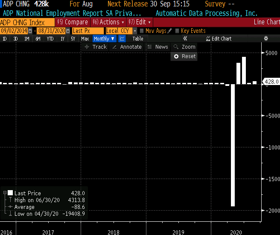
Task: Click the May 2020 tall positive bar
Action: [x=238, y=73]
